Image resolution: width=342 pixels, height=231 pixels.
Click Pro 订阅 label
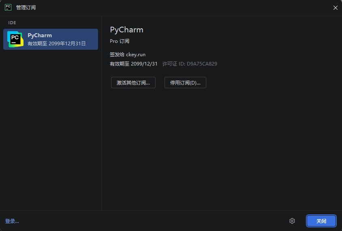120,41
